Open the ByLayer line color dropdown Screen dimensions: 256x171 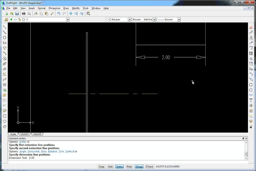click(x=129, y=19)
